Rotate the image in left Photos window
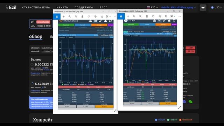224x126 pixels. (x=95, y=16)
